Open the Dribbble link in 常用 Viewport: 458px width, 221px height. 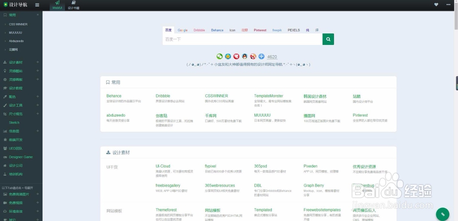(x=163, y=96)
